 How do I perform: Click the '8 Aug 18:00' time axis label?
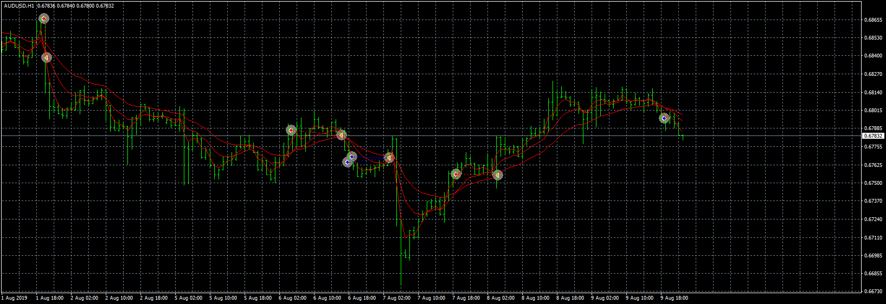pyautogui.click(x=570, y=298)
